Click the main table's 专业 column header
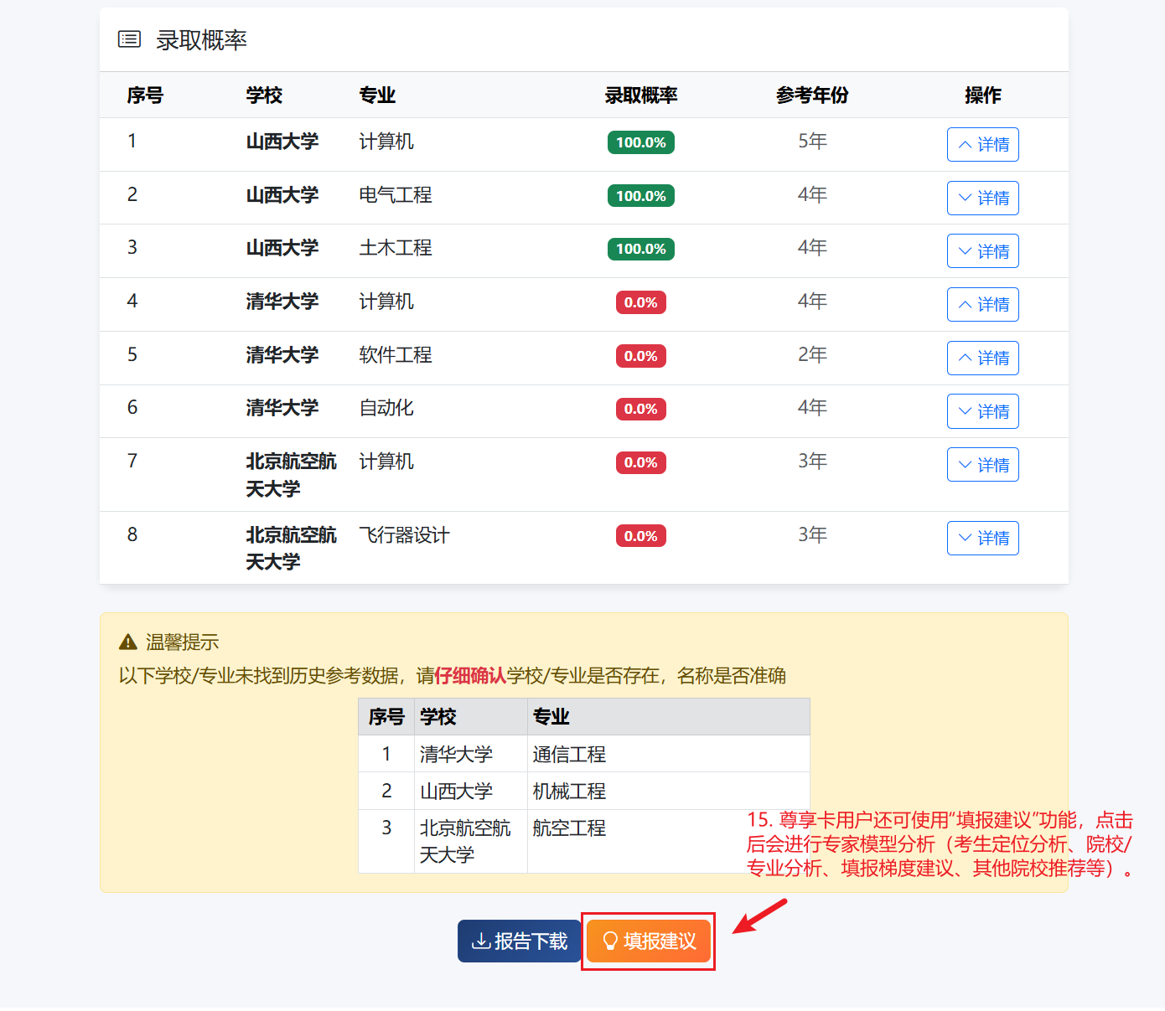Screen dimensions: 1165x1011 [377, 95]
